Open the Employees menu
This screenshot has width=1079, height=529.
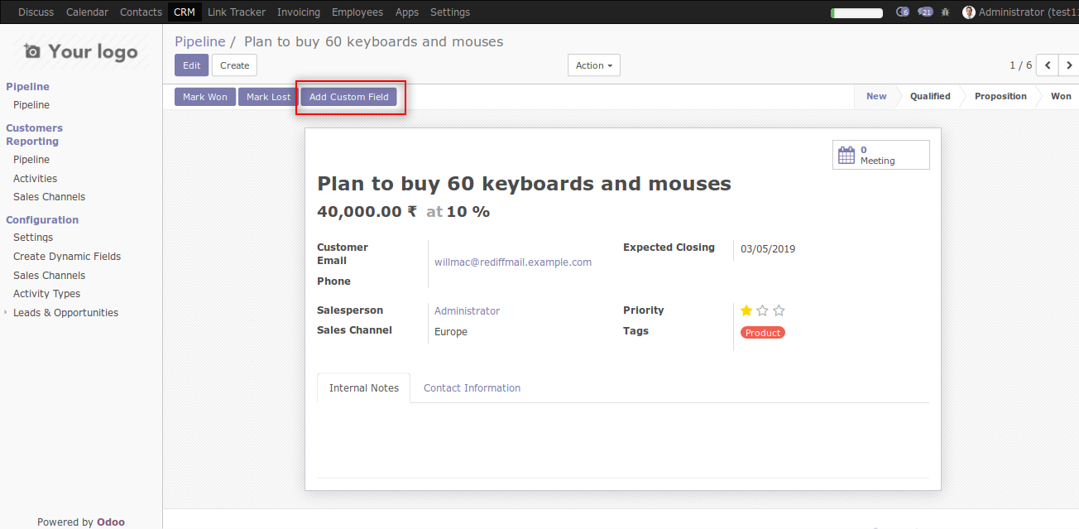[357, 12]
